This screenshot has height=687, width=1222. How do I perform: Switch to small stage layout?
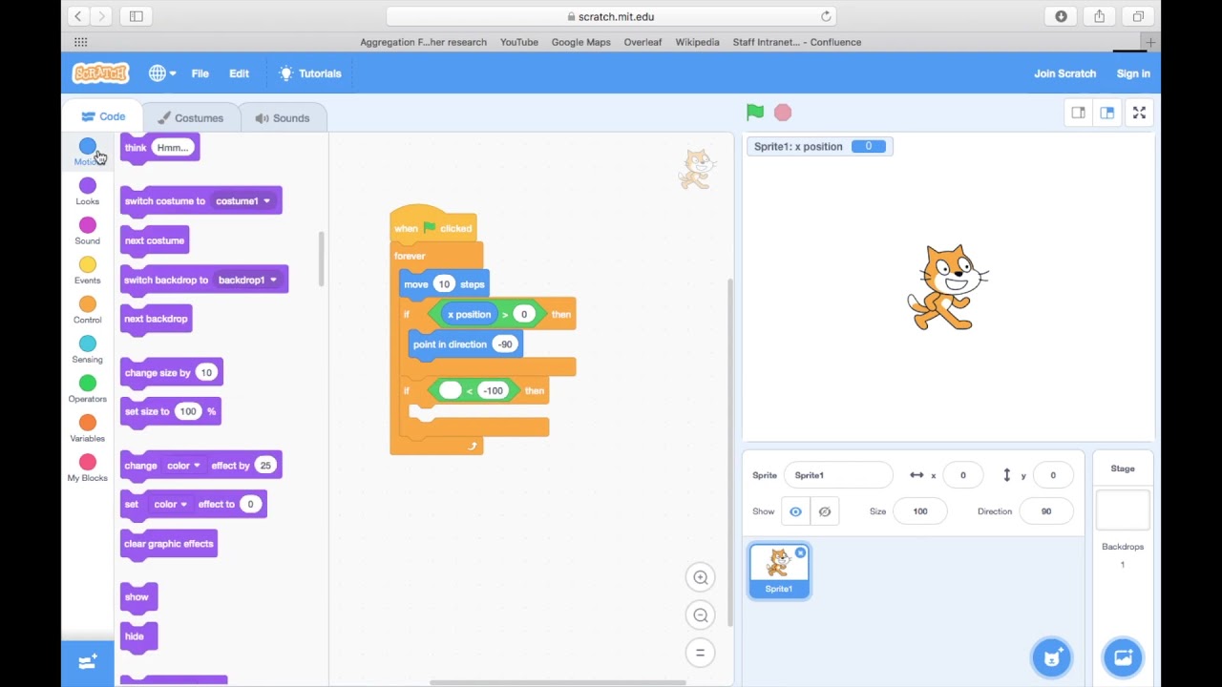(1078, 113)
